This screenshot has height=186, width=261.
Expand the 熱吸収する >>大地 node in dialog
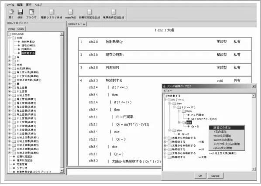(165, 157)
